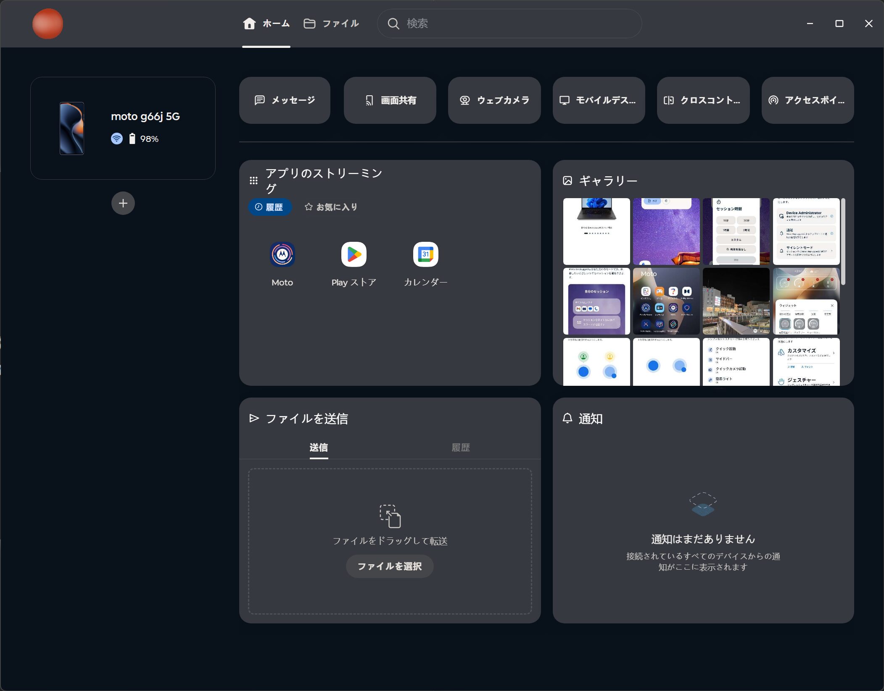Switch to お気に入り favorites filter
This screenshot has height=691, width=884.
click(x=331, y=207)
